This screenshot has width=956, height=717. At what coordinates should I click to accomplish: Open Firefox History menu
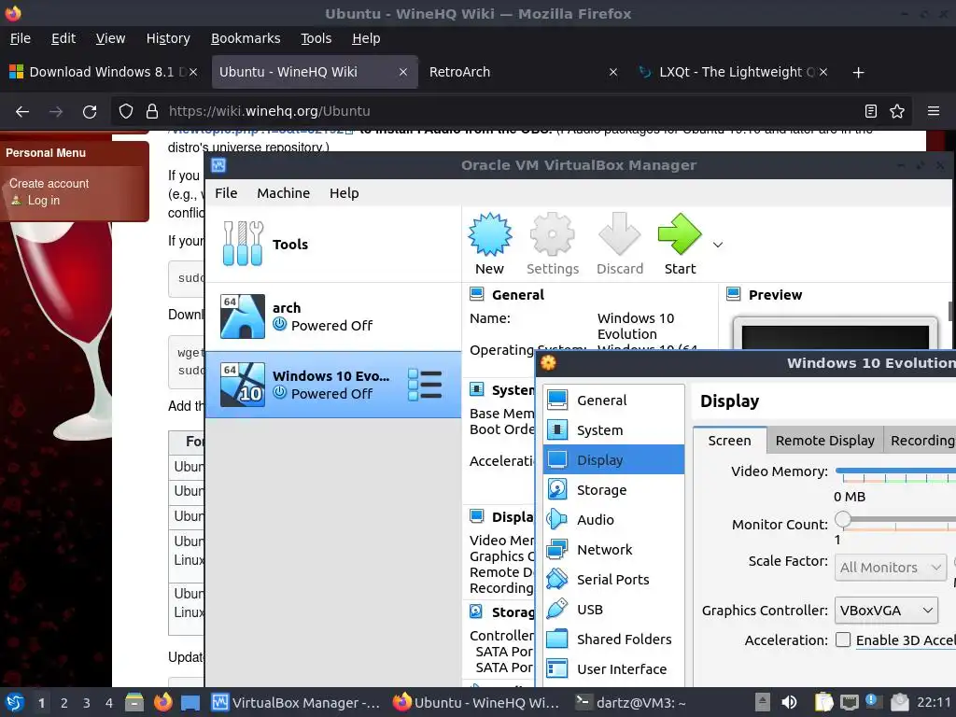[x=168, y=38]
